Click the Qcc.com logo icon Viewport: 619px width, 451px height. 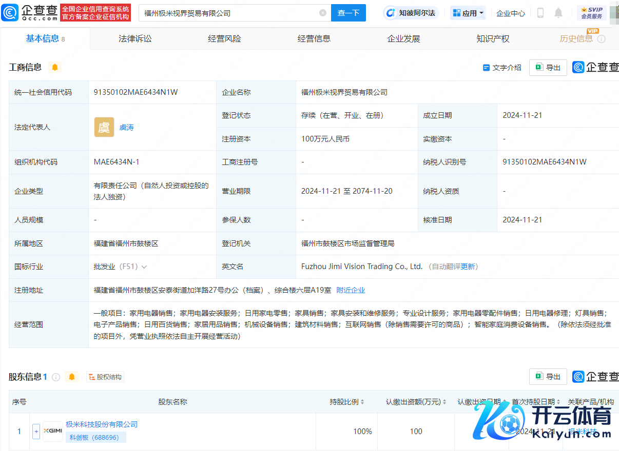pyautogui.click(x=10, y=13)
